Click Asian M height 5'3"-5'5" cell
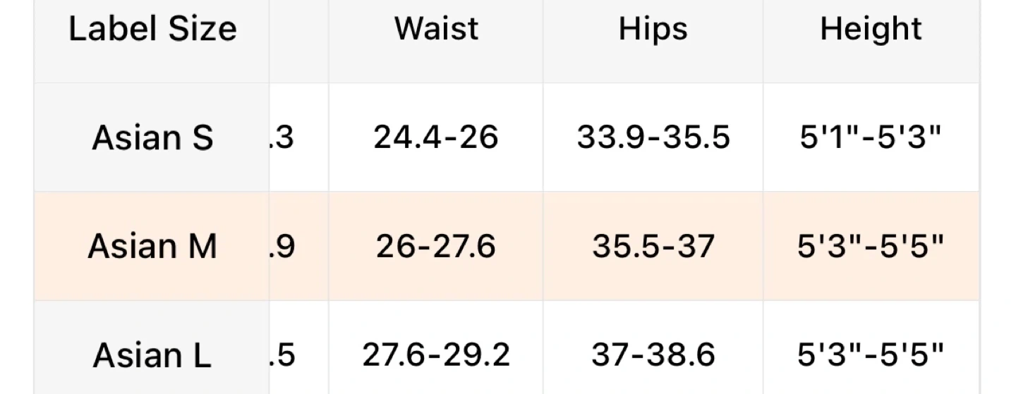This screenshot has width=1016, height=394. click(x=871, y=247)
